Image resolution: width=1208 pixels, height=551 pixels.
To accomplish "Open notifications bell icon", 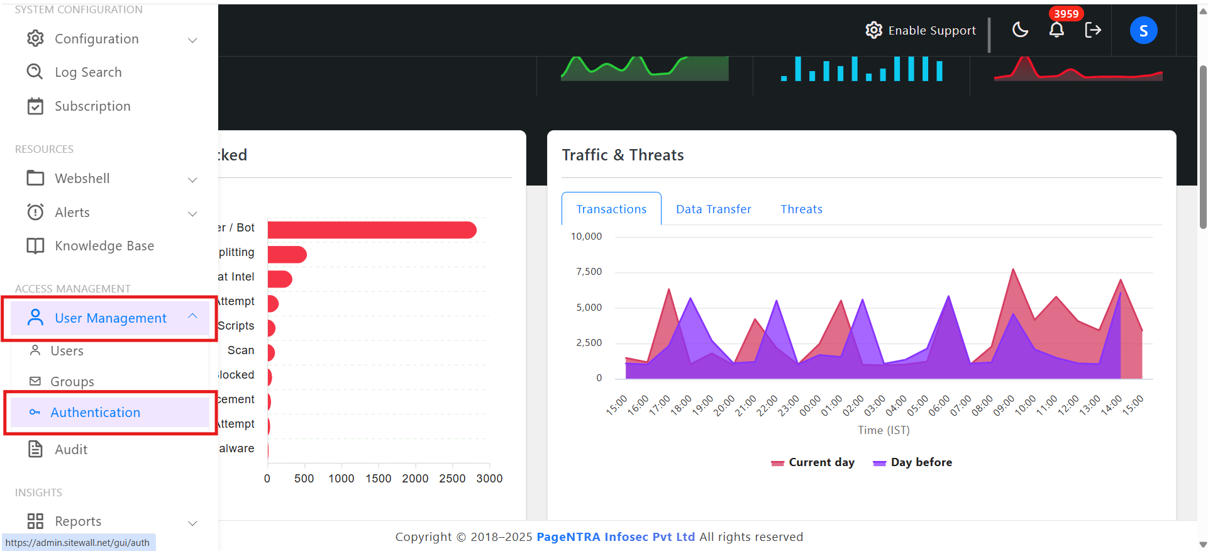I will point(1056,30).
